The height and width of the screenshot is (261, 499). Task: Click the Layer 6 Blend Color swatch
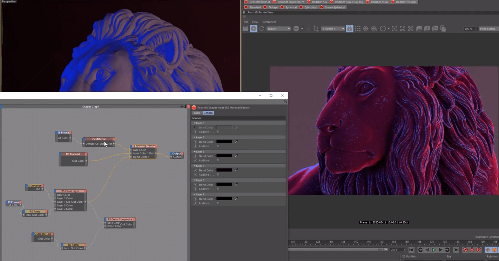point(224,199)
